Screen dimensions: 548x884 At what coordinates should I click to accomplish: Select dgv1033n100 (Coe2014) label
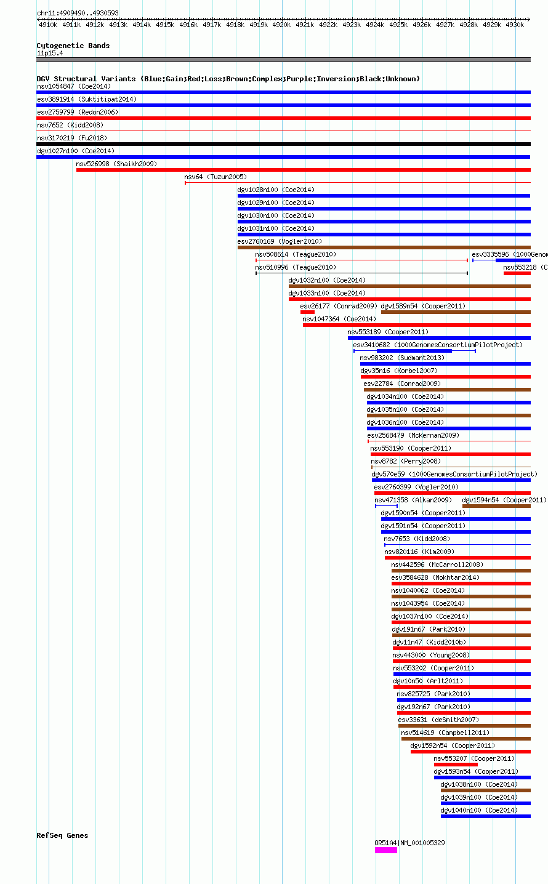[327, 293]
